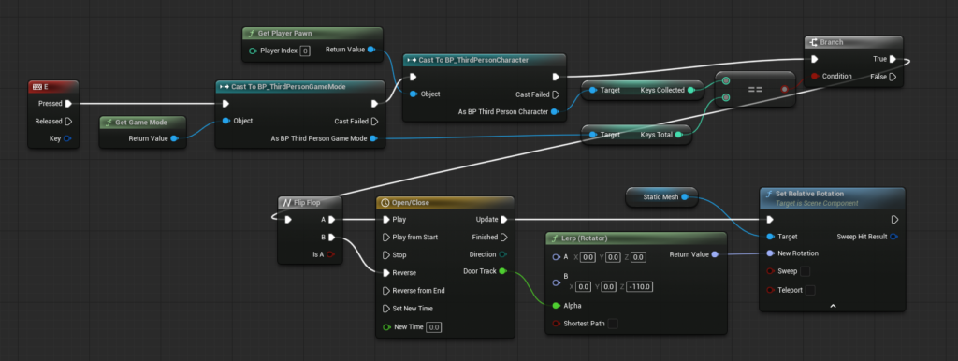Click the Key output pin on E node
The width and height of the screenshot is (958, 361).
[67, 138]
